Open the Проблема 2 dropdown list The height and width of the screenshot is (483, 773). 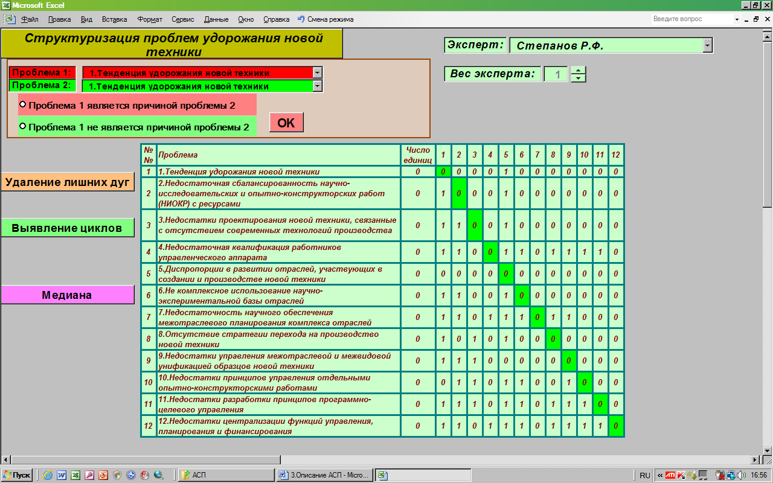pyautogui.click(x=318, y=86)
